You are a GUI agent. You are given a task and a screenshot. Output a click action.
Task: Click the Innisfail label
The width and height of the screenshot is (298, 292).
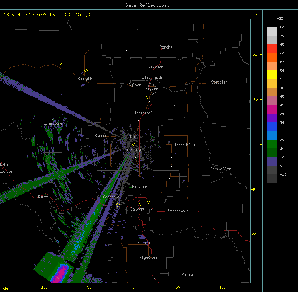coord(143,113)
